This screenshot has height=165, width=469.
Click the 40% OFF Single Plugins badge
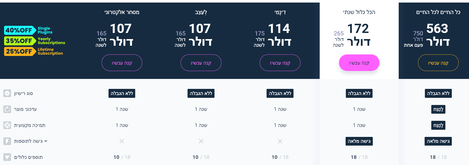(x=20, y=30)
